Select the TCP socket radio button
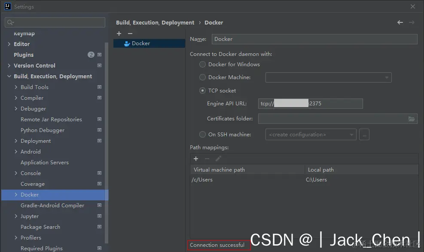The image size is (424, 252). (202, 91)
